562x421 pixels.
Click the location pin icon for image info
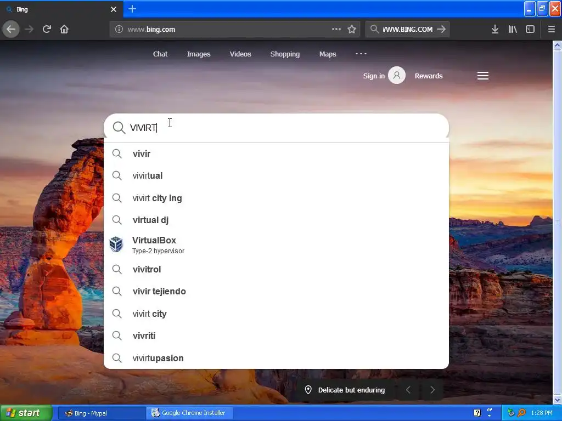point(308,390)
